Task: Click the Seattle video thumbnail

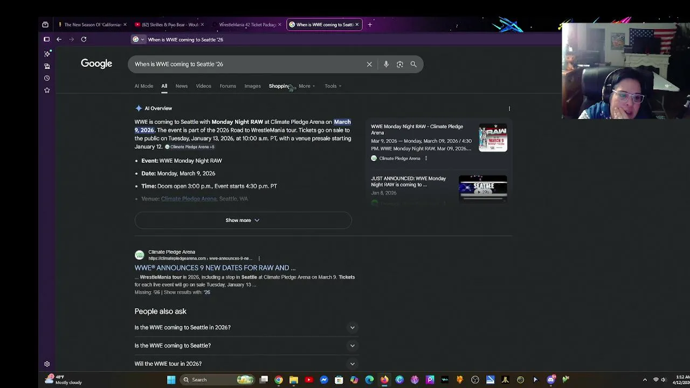Action: tap(482, 188)
